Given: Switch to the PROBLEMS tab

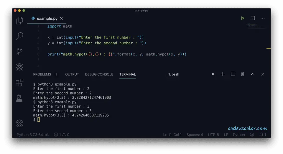Looking at the screenshot, I should [42, 74].
